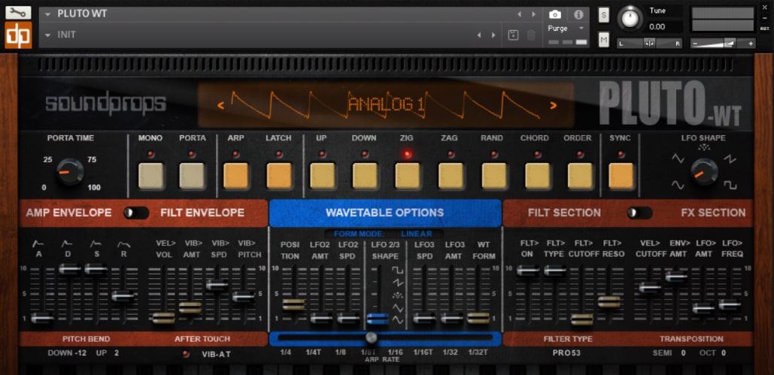This screenshot has width=774, height=375.
Task: Click volume plus button in header
Action: (751, 44)
